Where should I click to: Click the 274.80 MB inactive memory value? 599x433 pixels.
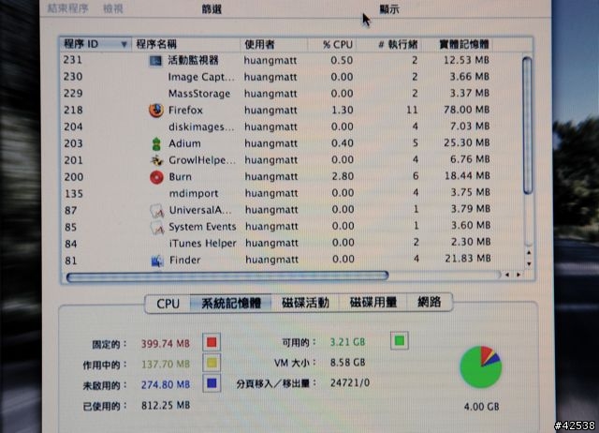[x=166, y=384]
